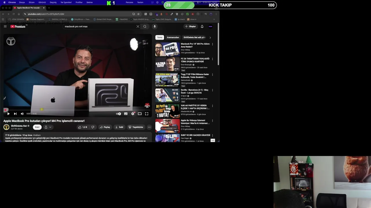Open the ShiftDelete.Net channel name link
The width and height of the screenshot is (371, 208).
(x=19, y=126)
